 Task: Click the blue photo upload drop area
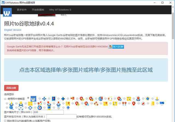click(x=86, y=70)
